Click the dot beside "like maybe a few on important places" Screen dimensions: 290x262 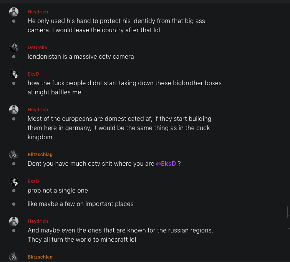pos(14,204)
